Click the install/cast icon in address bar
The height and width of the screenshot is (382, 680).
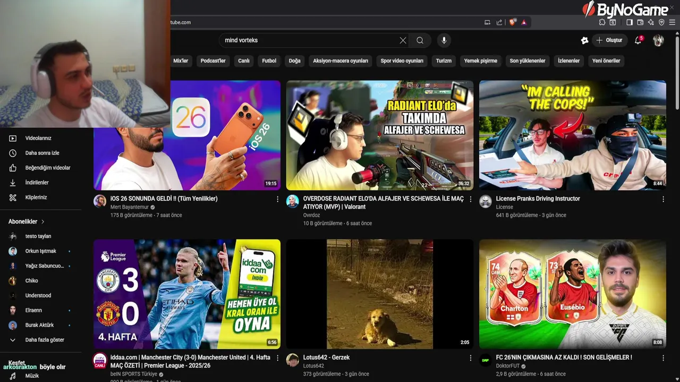[x=487, y=22]
